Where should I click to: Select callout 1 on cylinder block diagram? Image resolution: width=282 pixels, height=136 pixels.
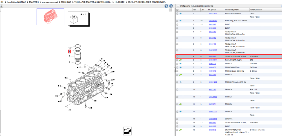(x=94, y=101)
